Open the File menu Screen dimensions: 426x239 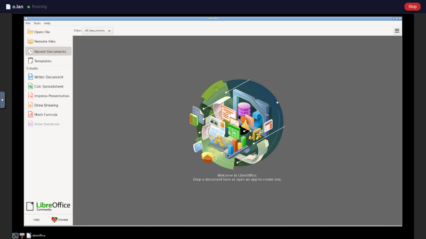point(28,23)
